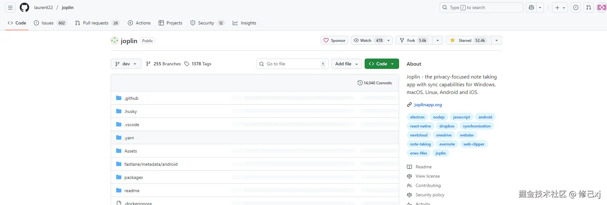Screen dimensions: 607x205
Task: Go to GitHub home via Octocat logo
Action: 24,7
